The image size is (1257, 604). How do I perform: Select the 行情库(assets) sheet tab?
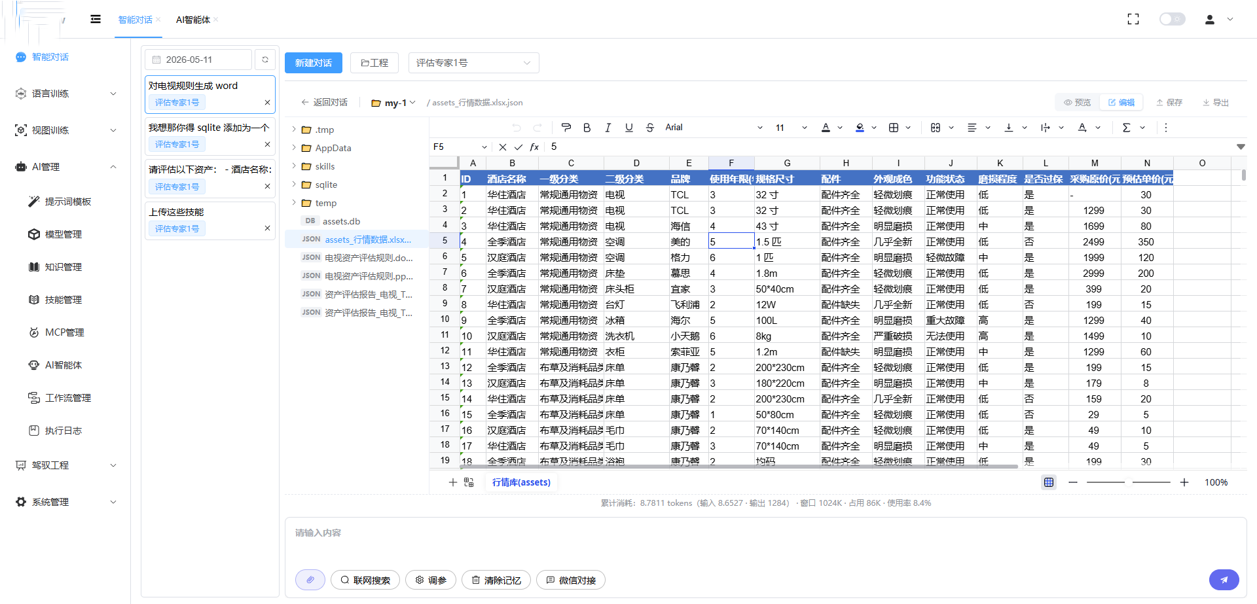[521, 482]
